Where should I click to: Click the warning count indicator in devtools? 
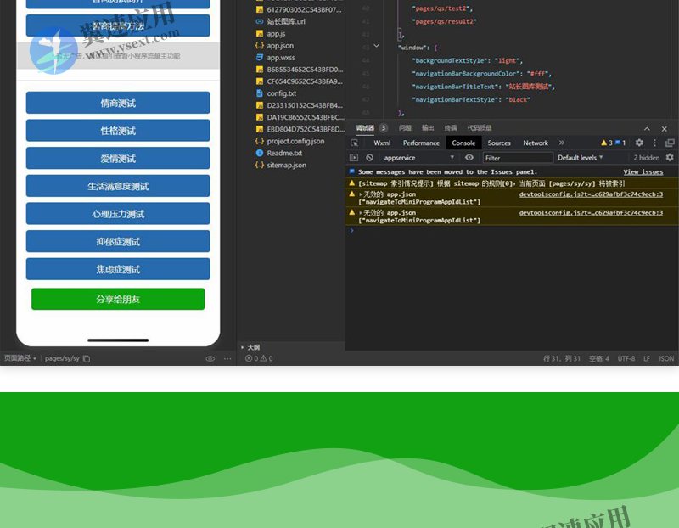click(x=606, y=143)
